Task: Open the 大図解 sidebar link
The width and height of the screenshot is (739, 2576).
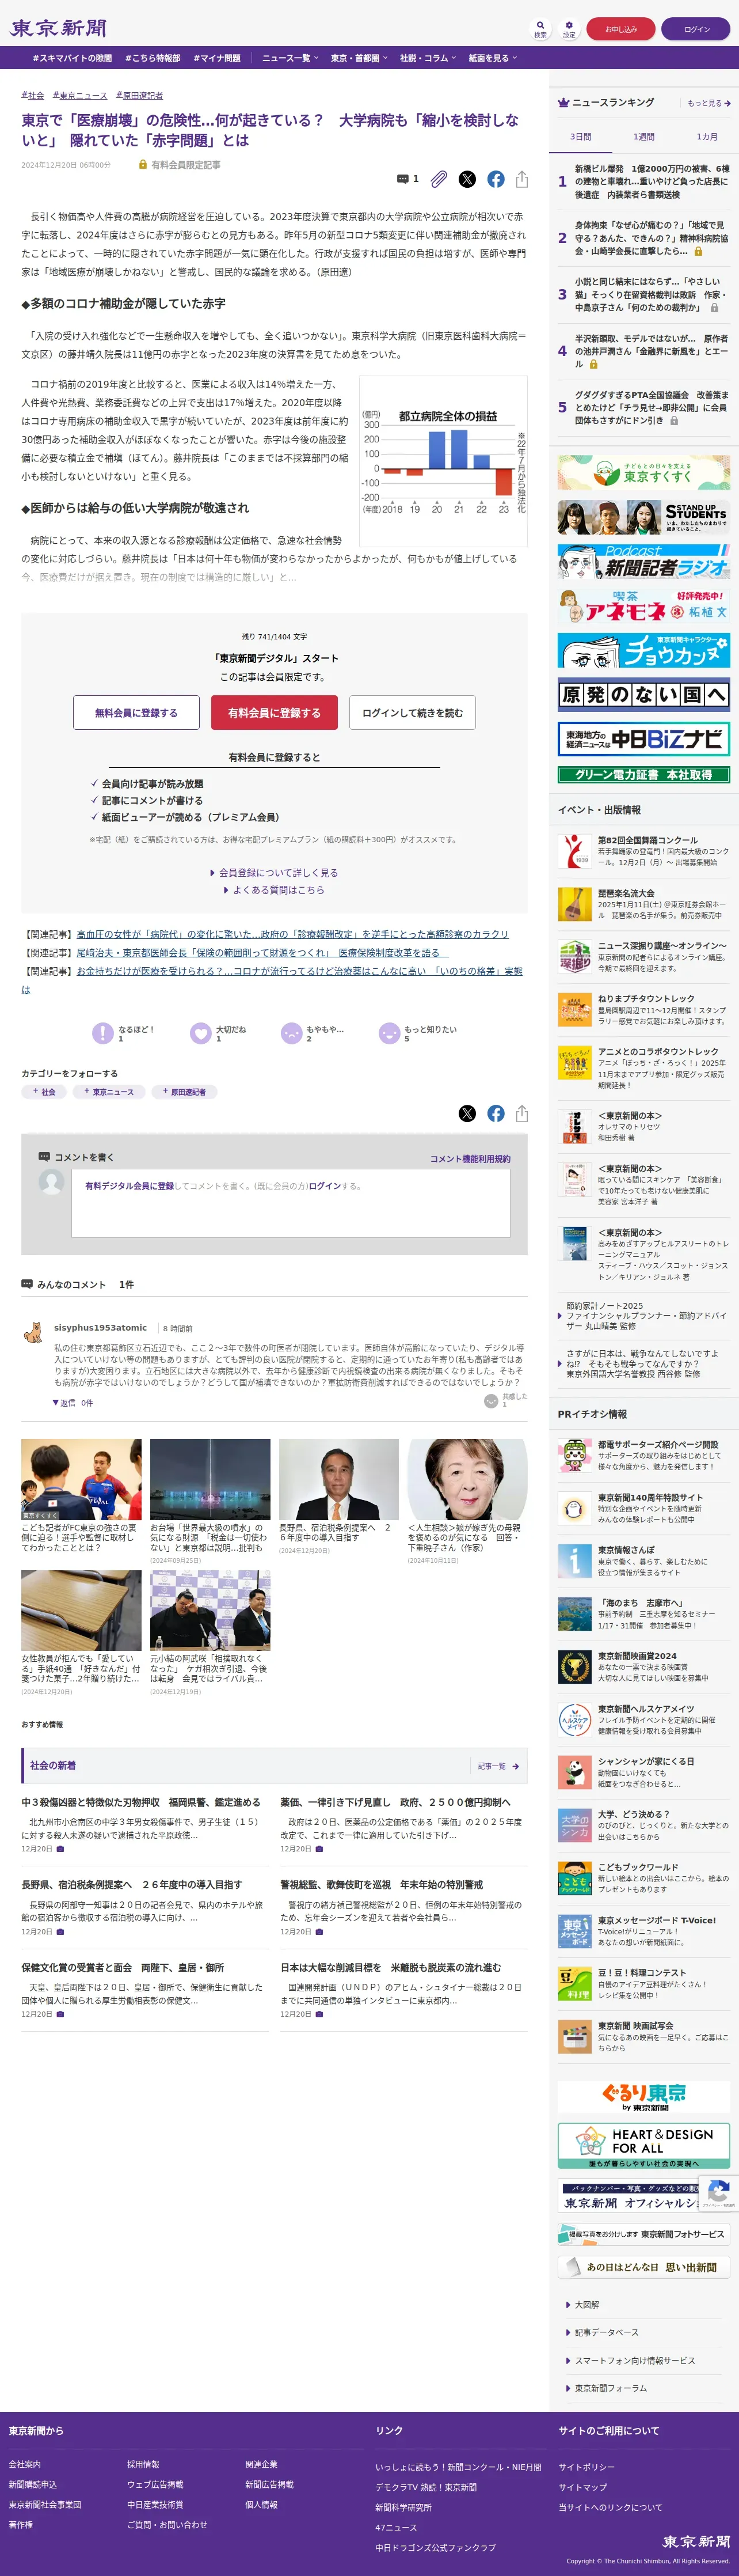Action: 586,2304
